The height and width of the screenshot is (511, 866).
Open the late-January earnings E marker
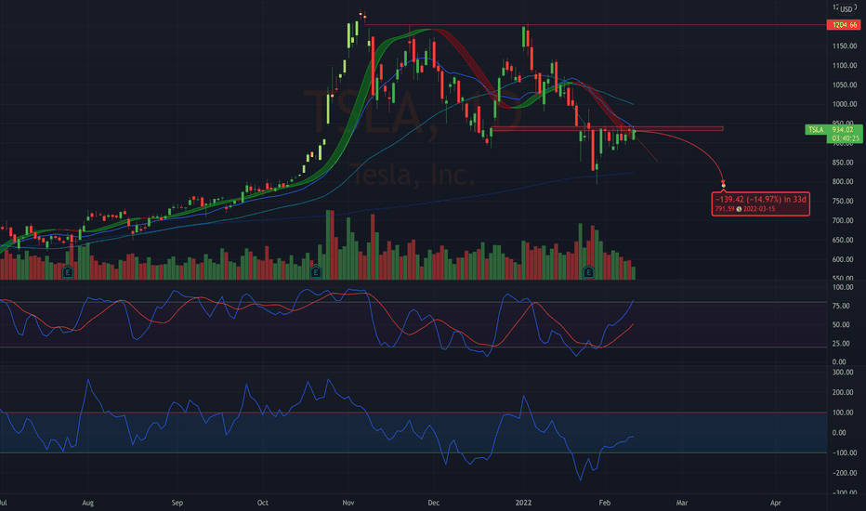click(588, 272)
